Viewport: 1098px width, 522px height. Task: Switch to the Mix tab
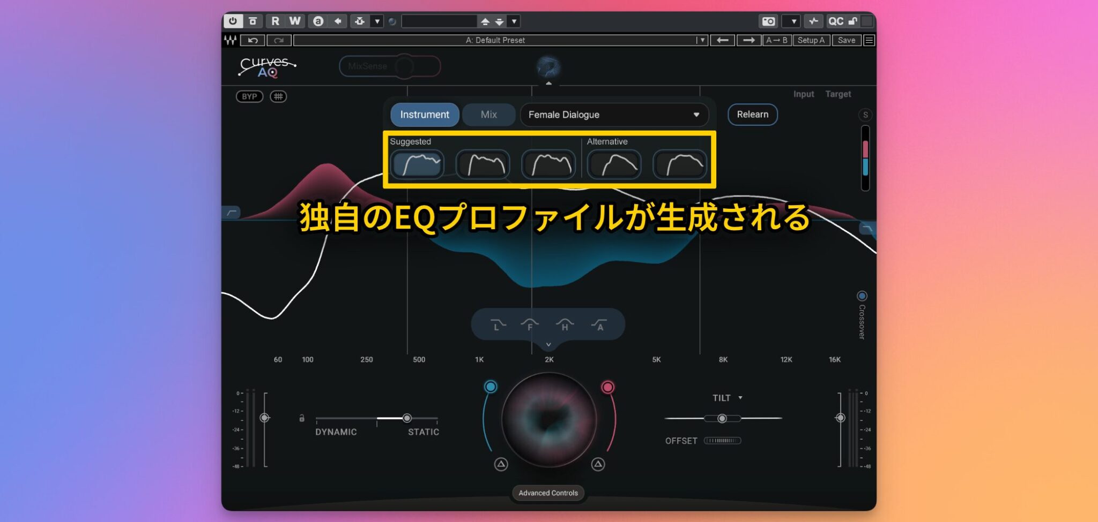(488, 115)
